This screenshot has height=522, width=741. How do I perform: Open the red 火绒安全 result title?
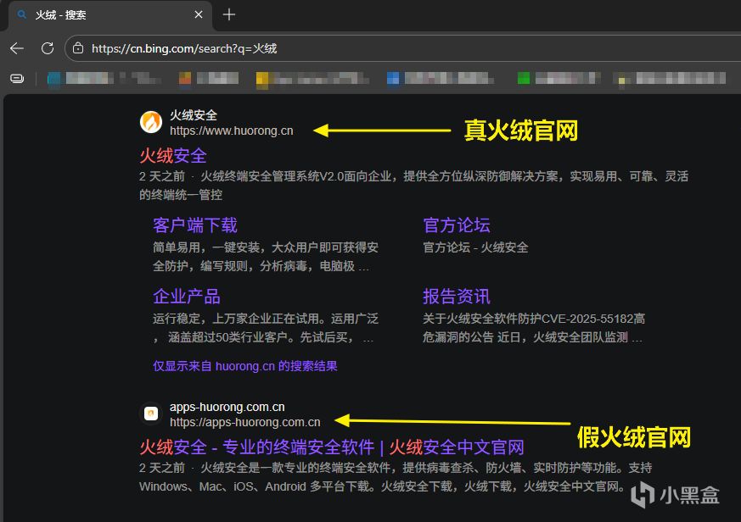click(x=173, y=156)
